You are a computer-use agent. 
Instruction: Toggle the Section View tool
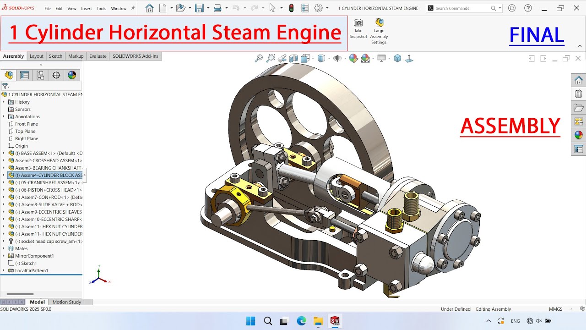293,58
